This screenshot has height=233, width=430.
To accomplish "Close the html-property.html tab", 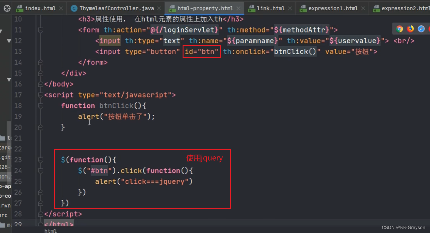I will click(x=238, y=9).
